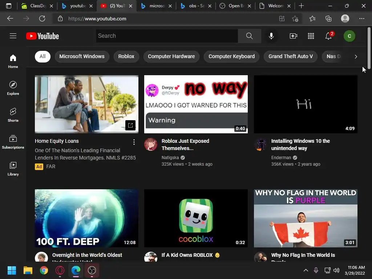Viewport: 372px width, 279px height.
Task: Click the browser back arrow
Action: pyautogui.click(x=10, y=19)
